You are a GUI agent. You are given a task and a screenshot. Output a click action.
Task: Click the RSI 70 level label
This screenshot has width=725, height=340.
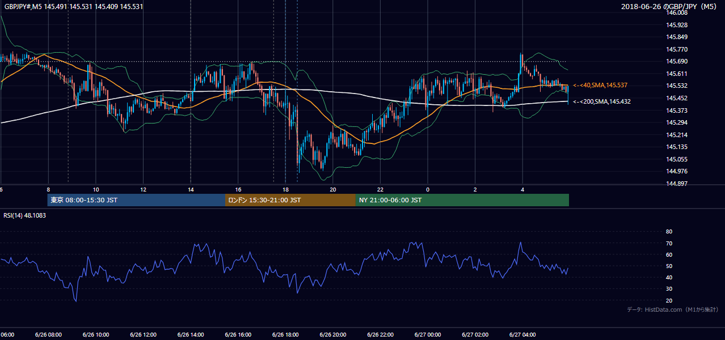pos(669,243)
